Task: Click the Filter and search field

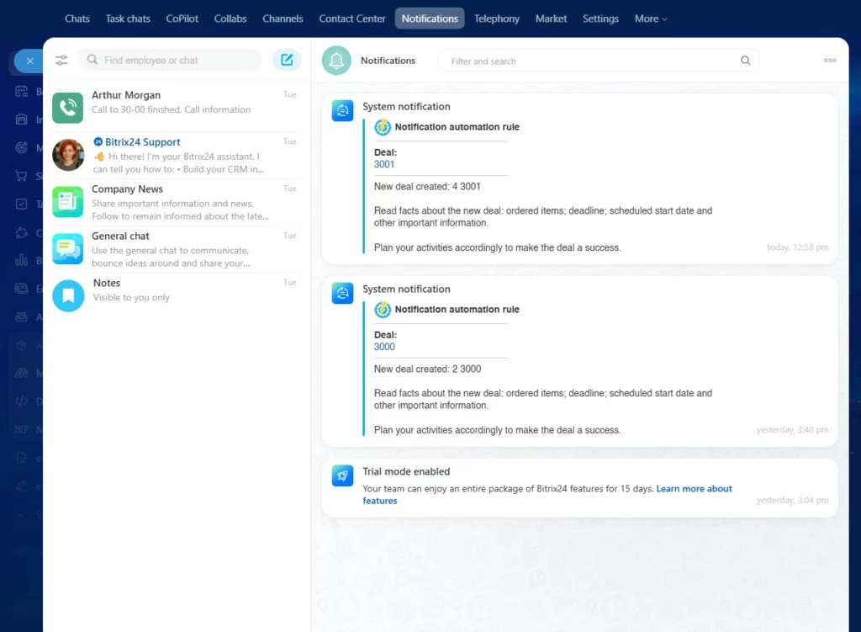Action: click(599, 61)
